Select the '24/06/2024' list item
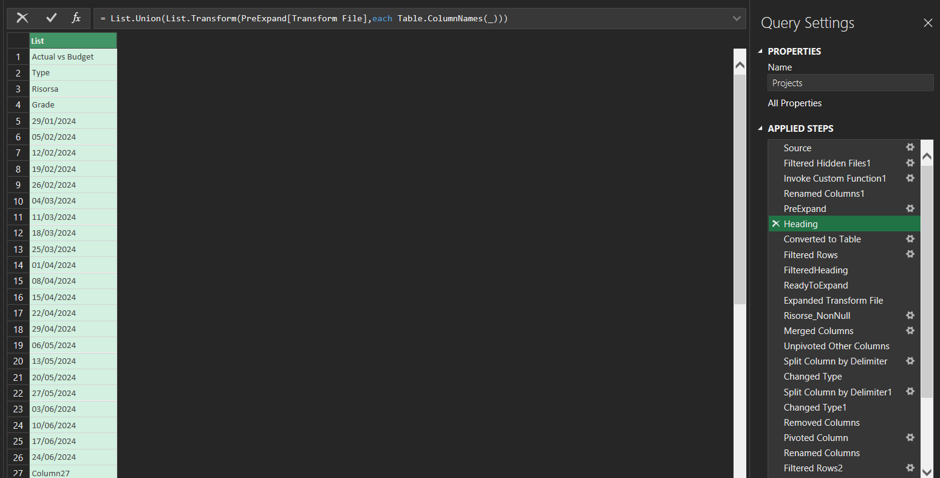The height and width of the screenshot is (478, 940). pos(73,457)
